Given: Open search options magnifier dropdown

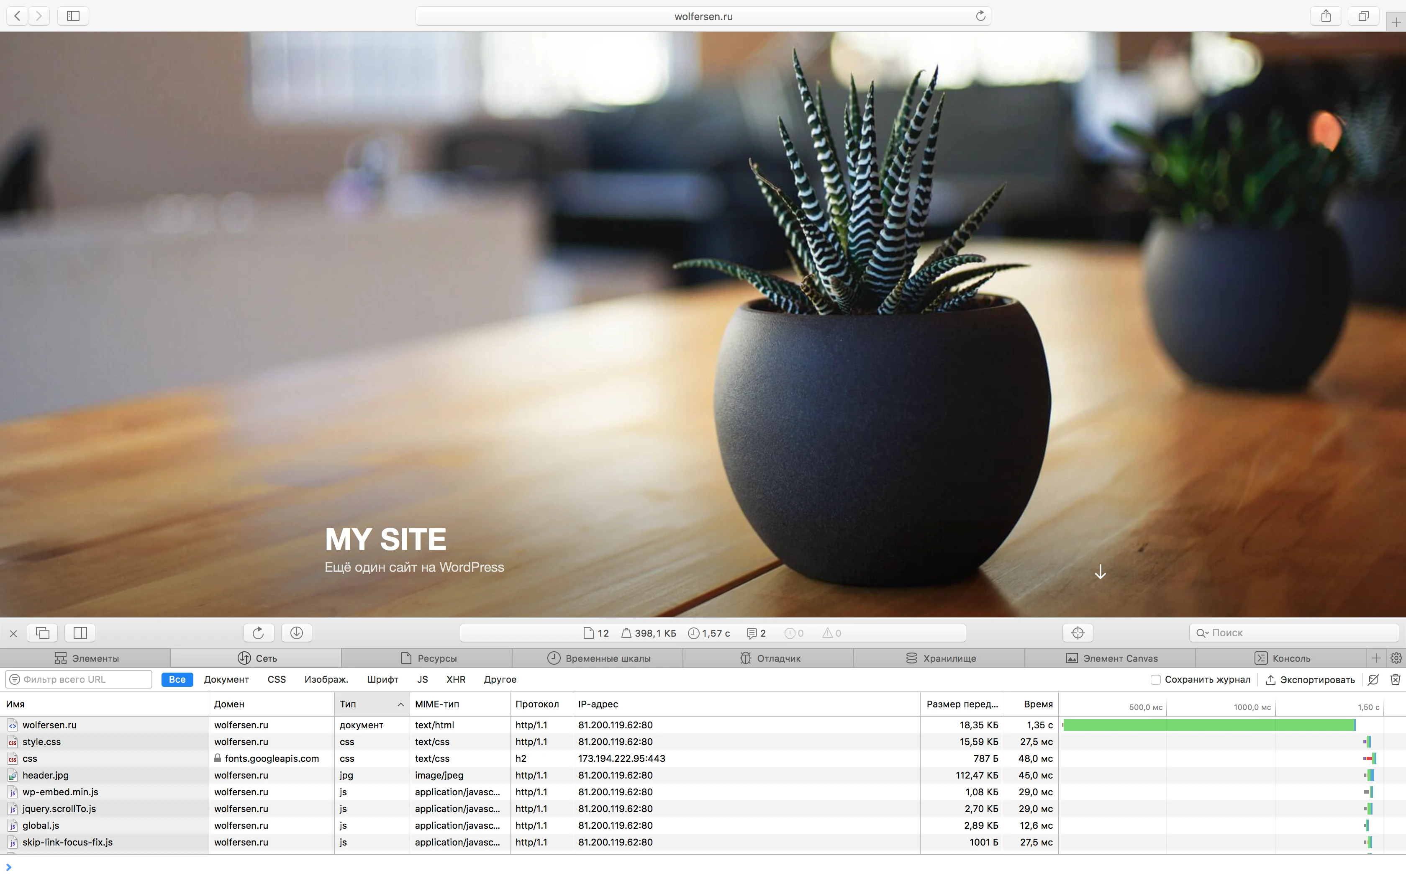Looking at the screenshot, I should point(1201,632).
